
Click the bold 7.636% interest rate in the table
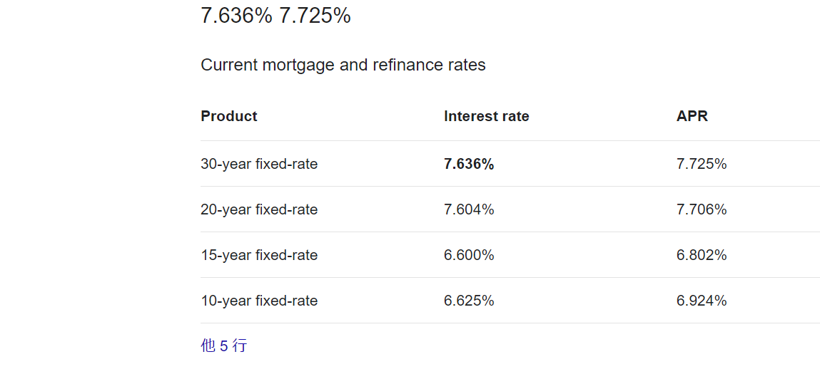pyautogui.click(x=469, y=164)
